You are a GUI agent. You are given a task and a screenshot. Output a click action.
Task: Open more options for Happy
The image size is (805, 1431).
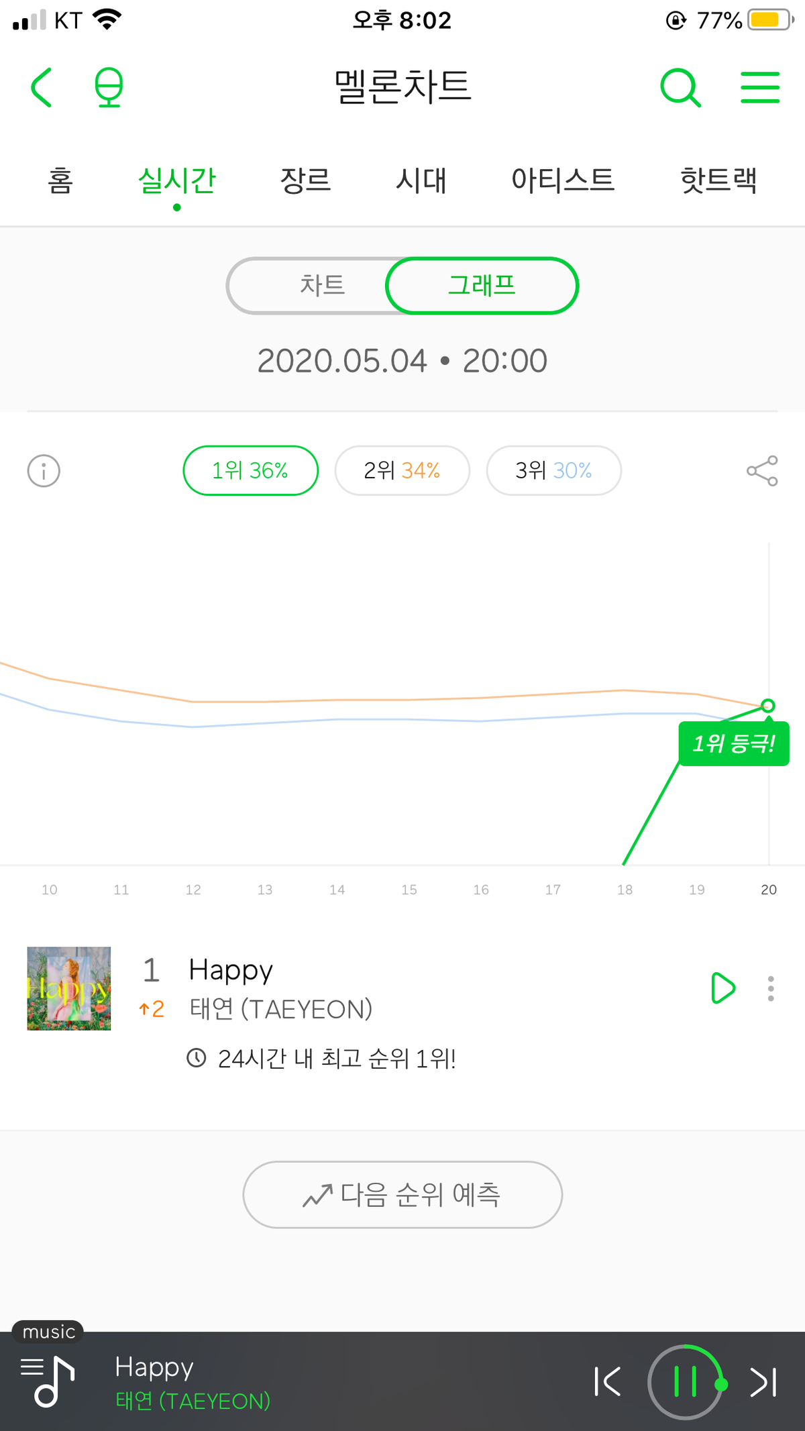click(x=771, y=988)
